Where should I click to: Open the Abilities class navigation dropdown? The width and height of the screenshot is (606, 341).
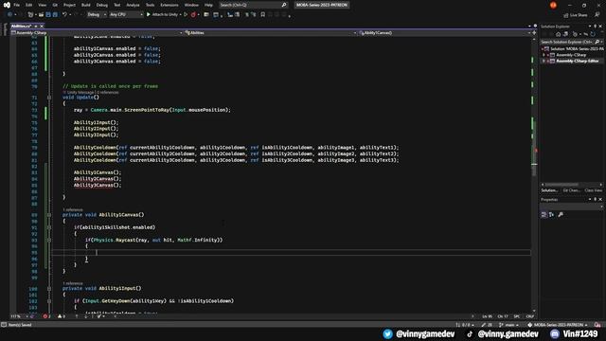[271, 33]
